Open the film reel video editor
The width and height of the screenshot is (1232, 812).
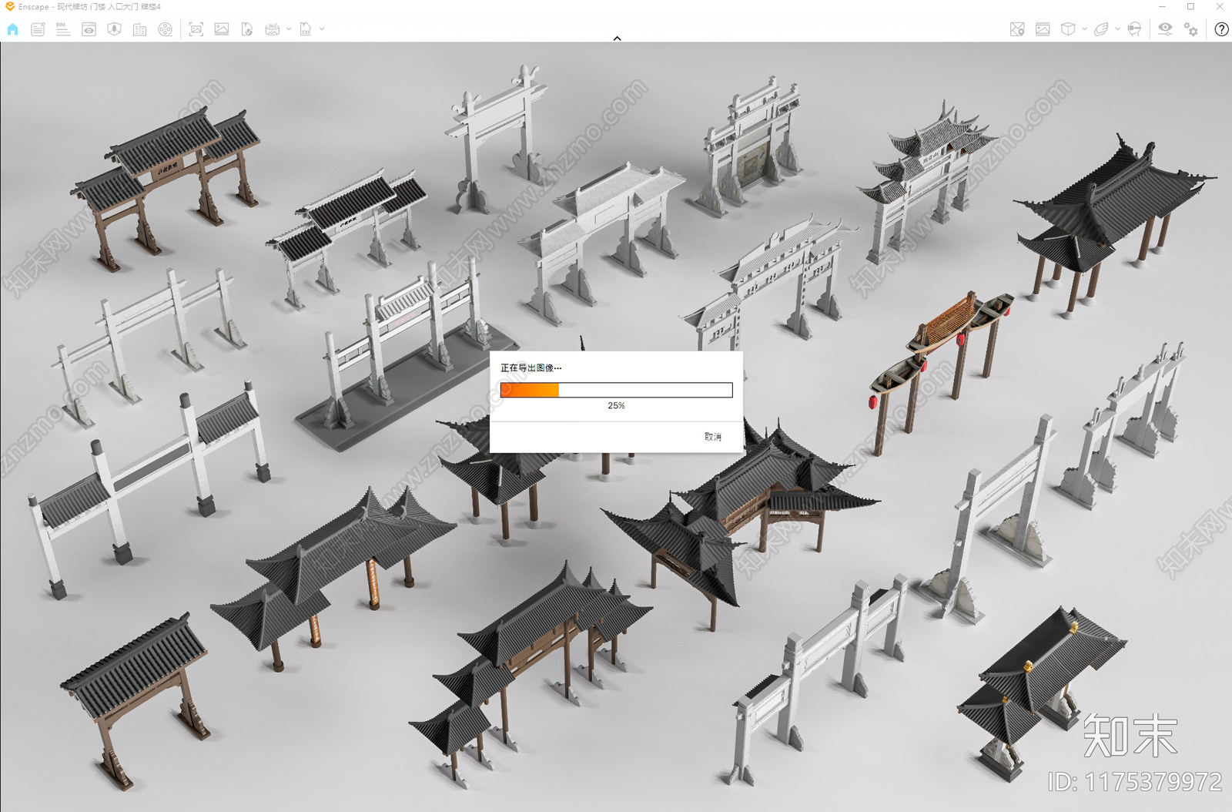pos(165,29)
